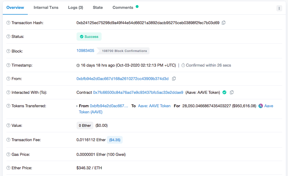Image resolution: width=288 pixels, height=176 pixels.
Task: Click the clock icon in Timestamp row
Action: [x=78, y=65]
